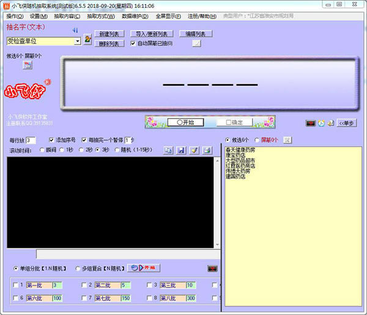Click the alarm clock icon
367x315 pixels.
(321, 123)
